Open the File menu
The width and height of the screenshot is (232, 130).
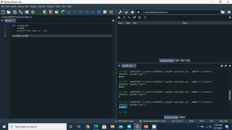click(3, 6)
